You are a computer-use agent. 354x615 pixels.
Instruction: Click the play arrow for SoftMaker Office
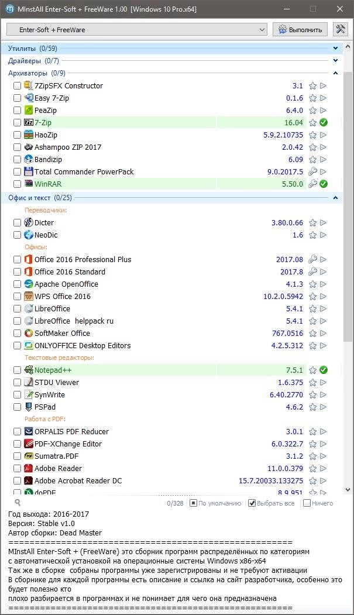pos(324,334)
